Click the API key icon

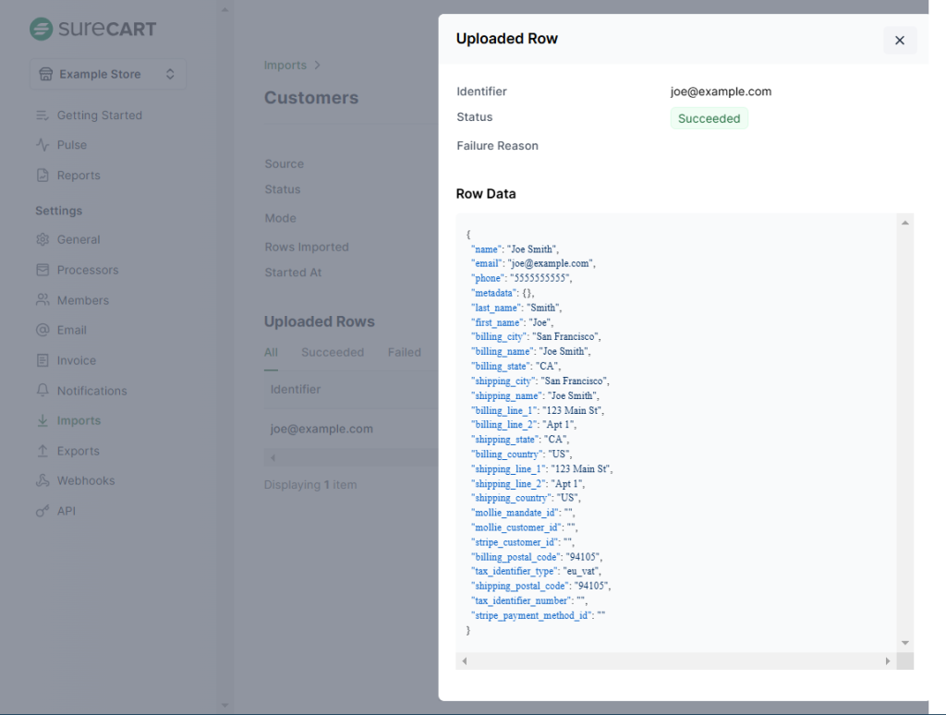[42, 511]
